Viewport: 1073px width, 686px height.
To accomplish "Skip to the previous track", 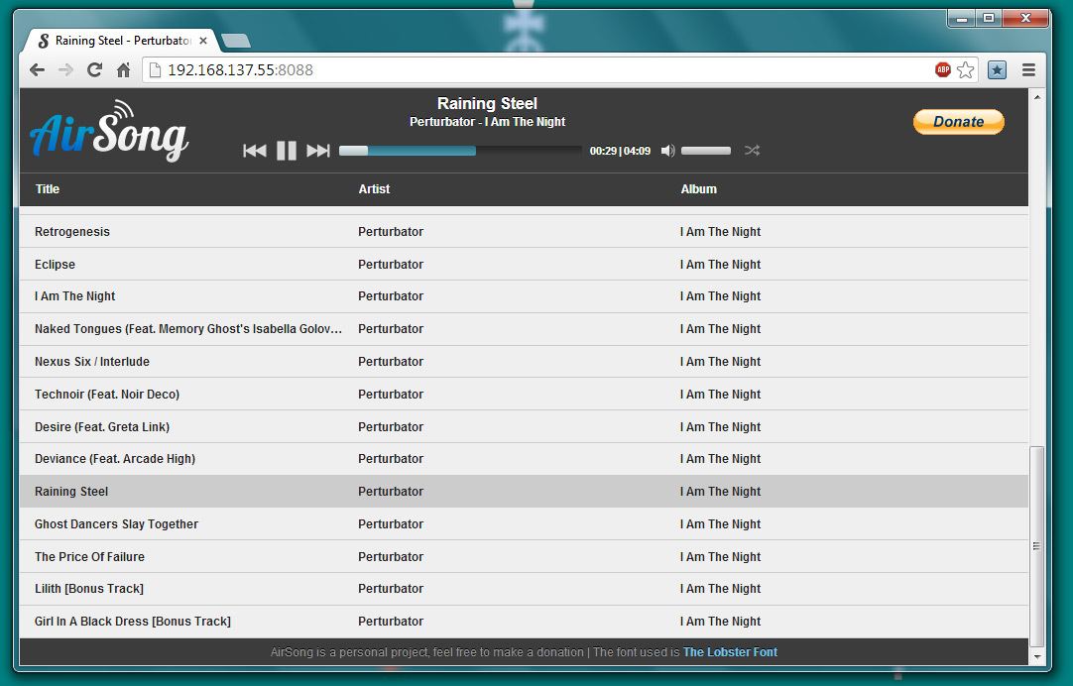I will pos(255,151).
